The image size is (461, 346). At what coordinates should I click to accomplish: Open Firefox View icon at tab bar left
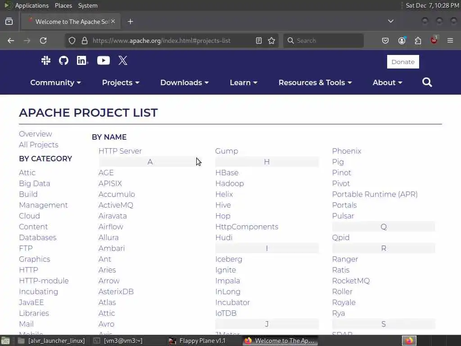coord(9,22)
